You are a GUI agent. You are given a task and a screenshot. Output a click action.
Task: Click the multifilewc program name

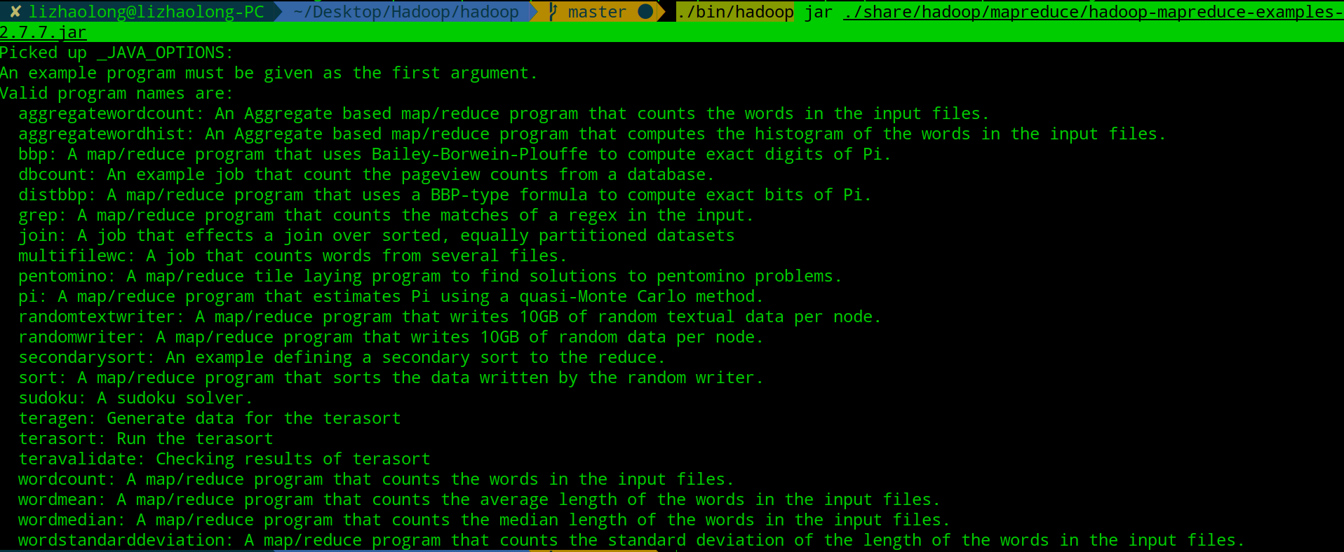[x=76, y=256]
